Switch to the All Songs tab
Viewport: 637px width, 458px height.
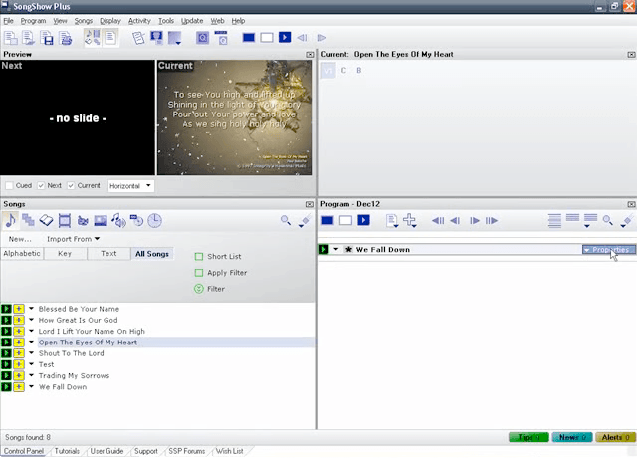[152, 254]
